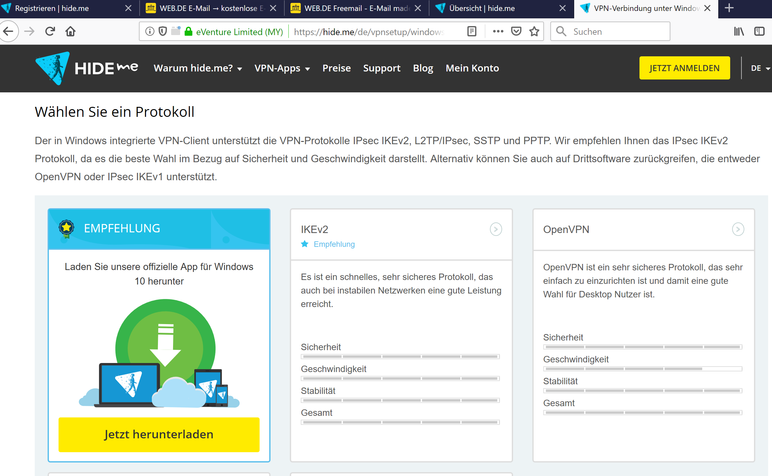Click the browser forward arrow

point(29,31)
